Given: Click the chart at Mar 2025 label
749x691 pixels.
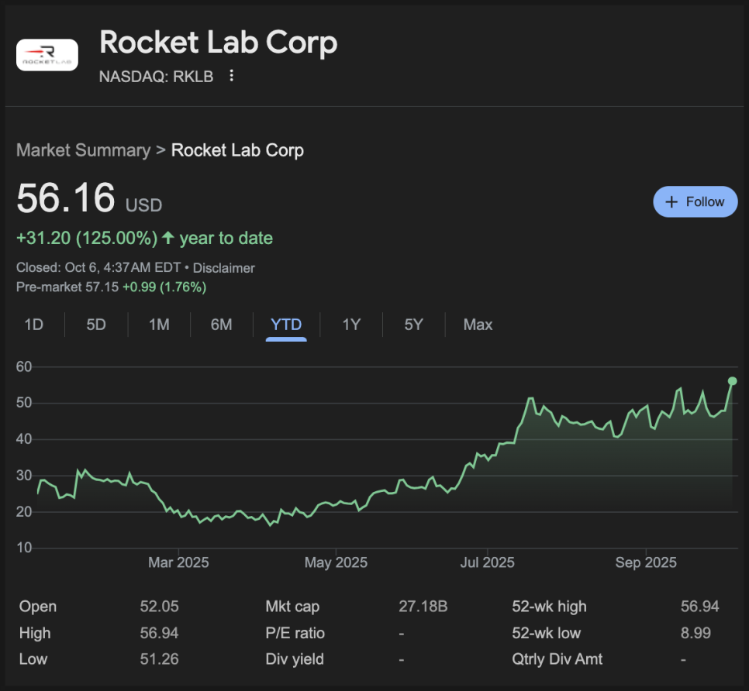Looking at the screenshot, I should click(x=178, y=562).
